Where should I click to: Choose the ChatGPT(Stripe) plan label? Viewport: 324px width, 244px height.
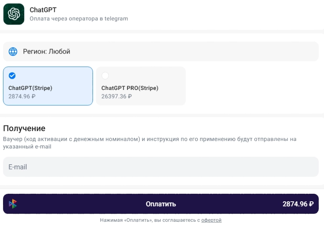pyautogui.click(x=30, y=88)
